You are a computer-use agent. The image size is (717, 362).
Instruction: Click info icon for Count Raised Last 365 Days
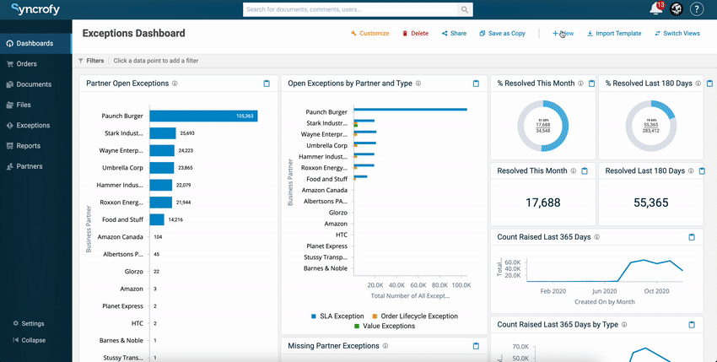[x=596, y=237]
